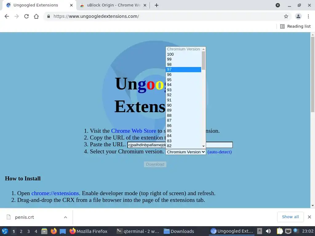The image size is (315, 236).
Task: Open chrome://extensions link
Action: 55,193
